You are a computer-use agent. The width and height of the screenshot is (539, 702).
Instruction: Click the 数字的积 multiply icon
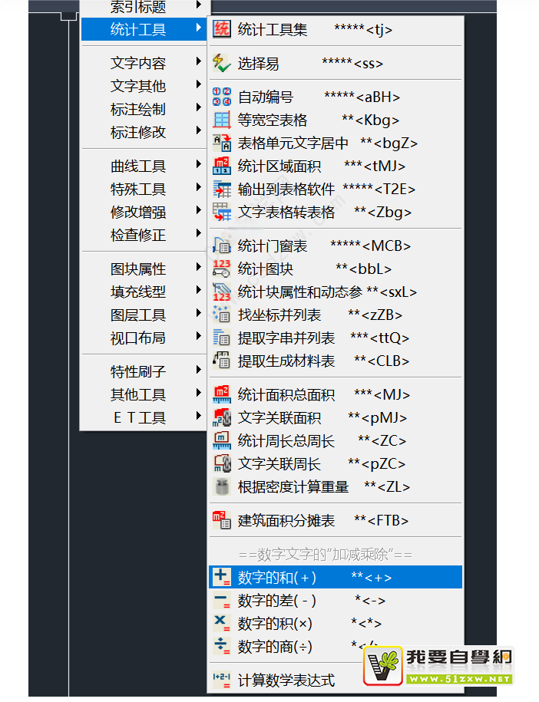coord(221,623)
